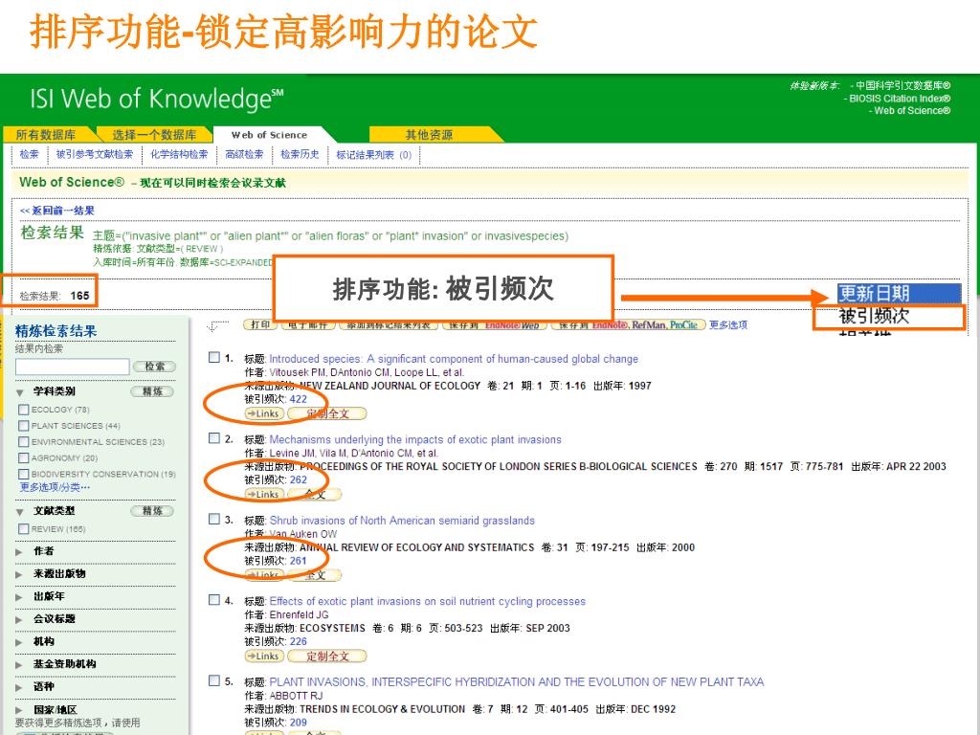Expand the 出版年 refine section
The image size is (980, 735).
pos(19,597)
